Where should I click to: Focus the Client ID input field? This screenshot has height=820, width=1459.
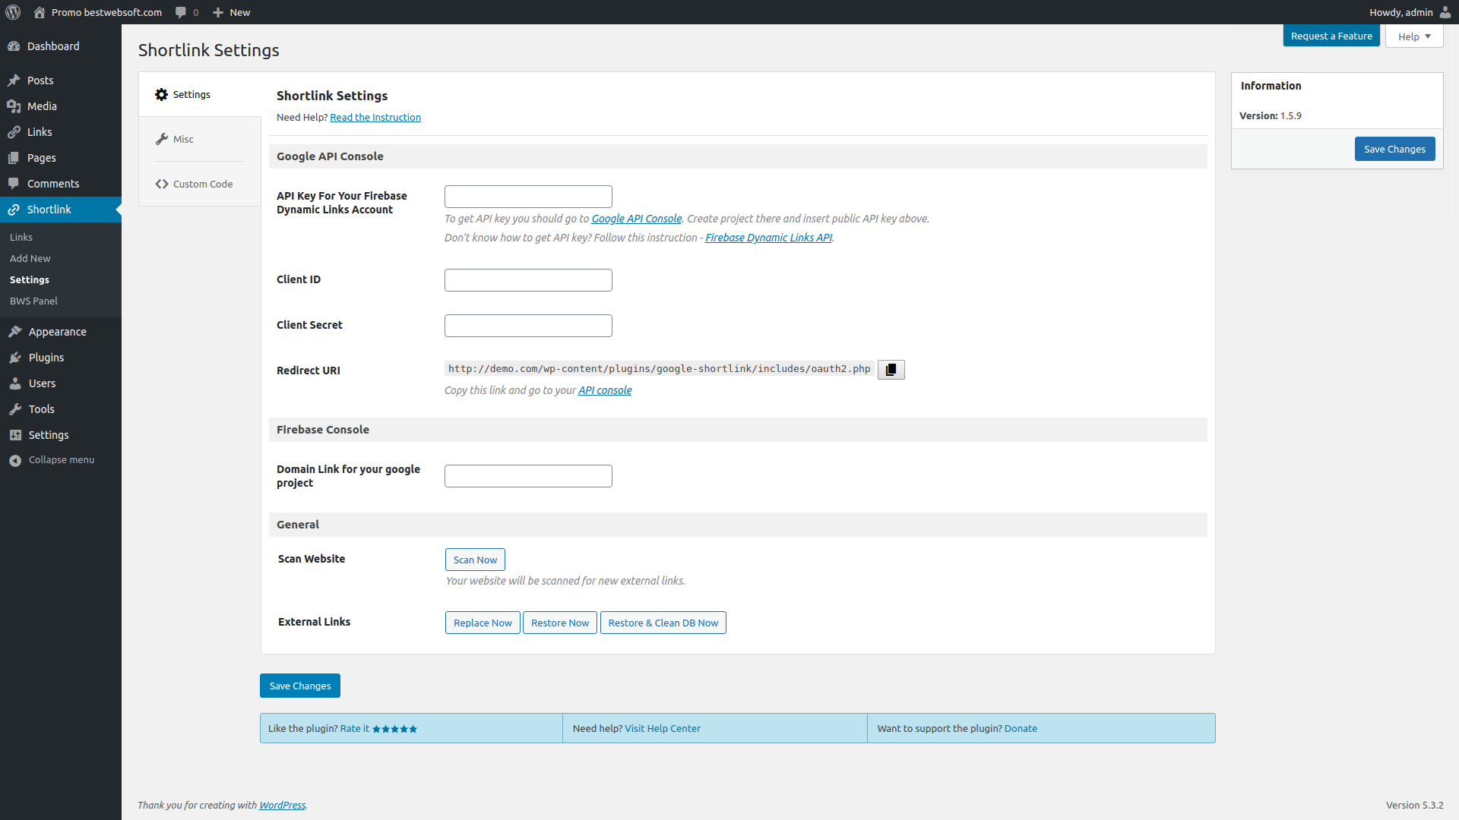pos(528,280)
